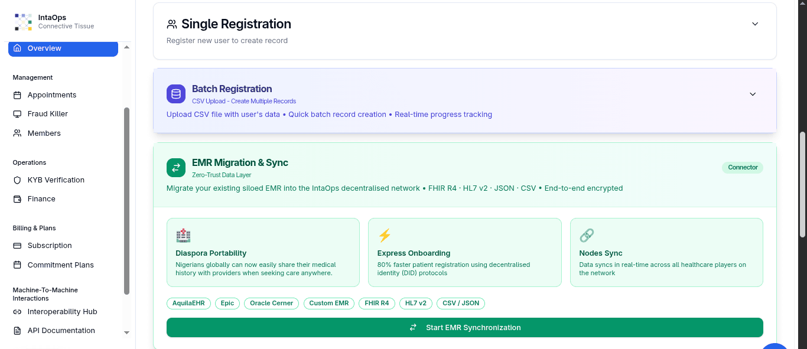Screen dimensions: 807x349
Task: Open API Documentation link
Action: (61, 331)
